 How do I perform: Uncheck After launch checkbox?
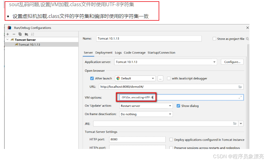click(x=92, y=78)
